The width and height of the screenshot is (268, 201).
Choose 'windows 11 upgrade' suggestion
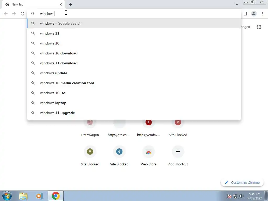click(x=134, y=113)
